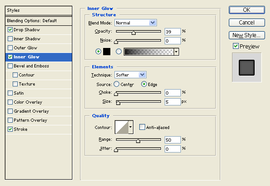Select the Styles header in the list
The image size is (270, 186).
click(x=38, y=10)
